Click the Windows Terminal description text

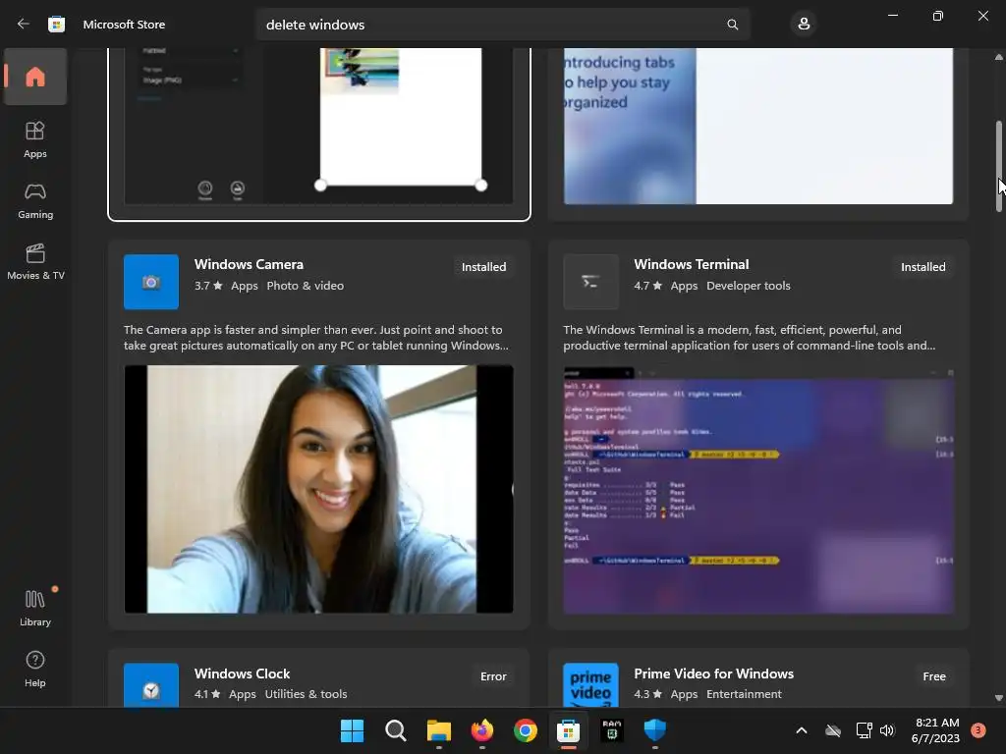coord(750,338)
